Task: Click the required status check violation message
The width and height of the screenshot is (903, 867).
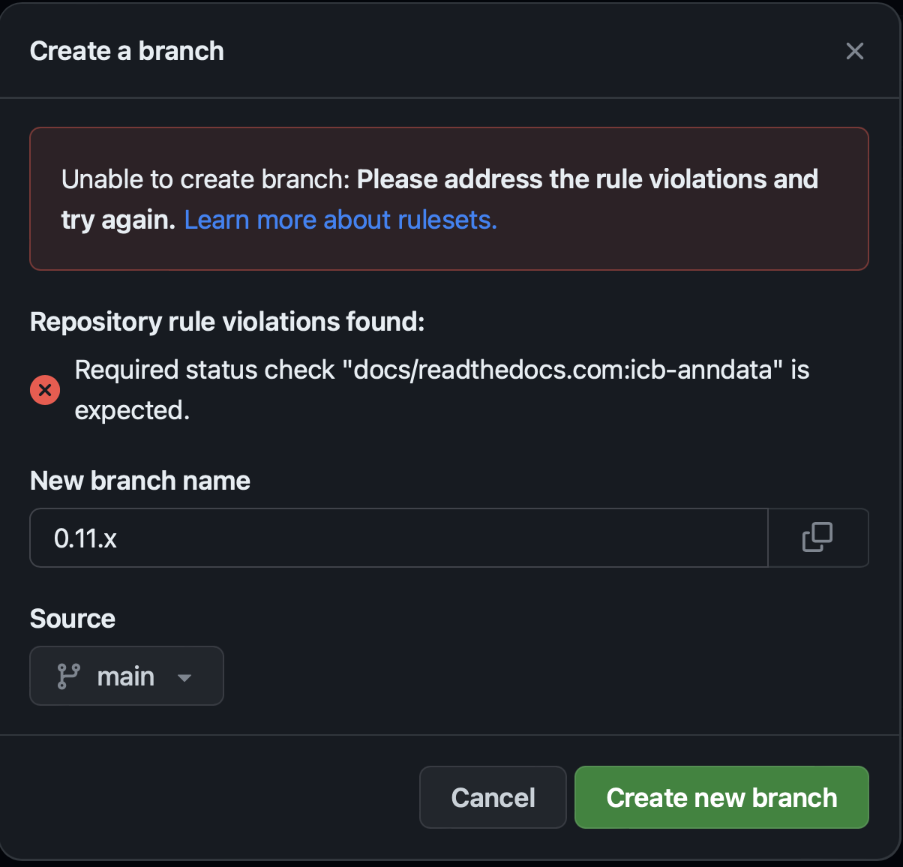Action: click(441, 389)
